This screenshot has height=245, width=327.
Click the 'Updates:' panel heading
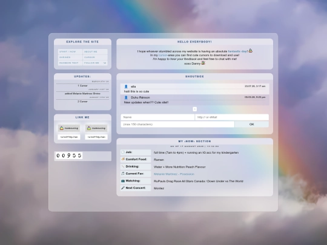[x=82, y=76]
